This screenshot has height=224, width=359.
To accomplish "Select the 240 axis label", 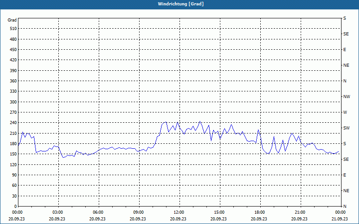I will pyautogui.click(x=13, y=123).
